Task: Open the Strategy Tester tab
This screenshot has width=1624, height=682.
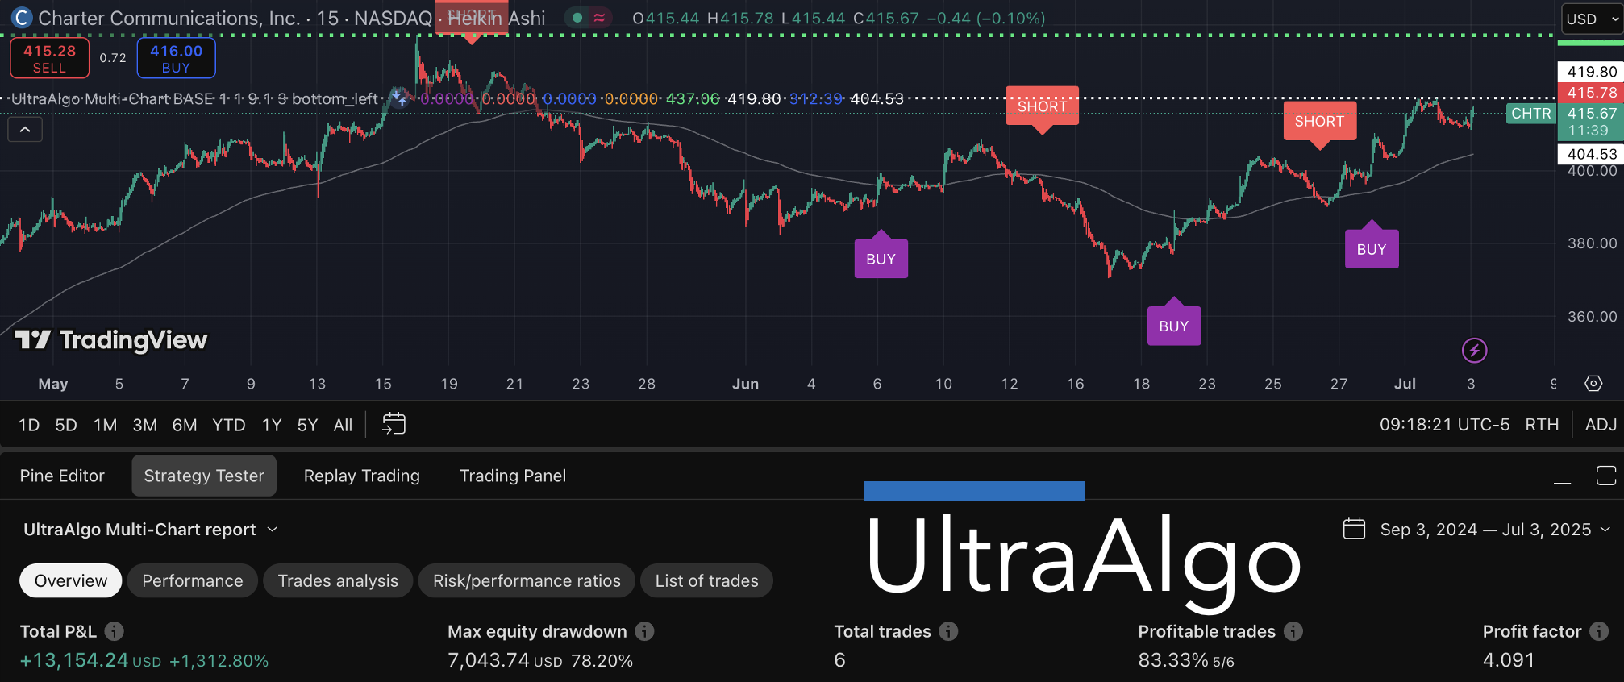Action: click(204, 476)
